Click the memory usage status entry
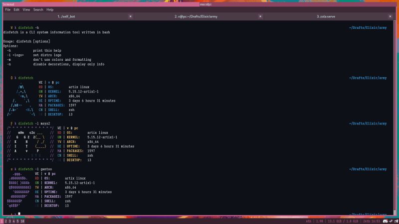Image resolution: width=399 pixels, height=224 pixels. pos(343,221)
